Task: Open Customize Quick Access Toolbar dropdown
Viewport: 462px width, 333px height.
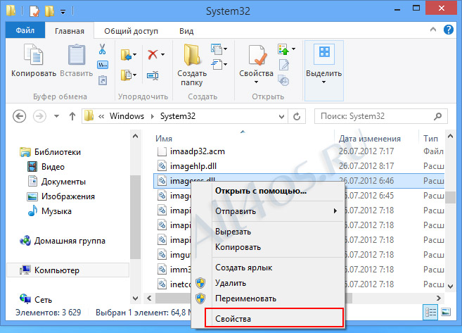Action: pos(63,12)
